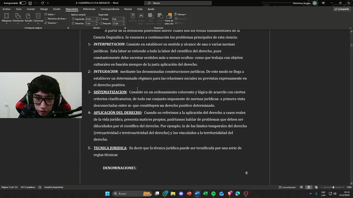
Task: Expand the Saltos dropdown
Action: click(50, 14)
